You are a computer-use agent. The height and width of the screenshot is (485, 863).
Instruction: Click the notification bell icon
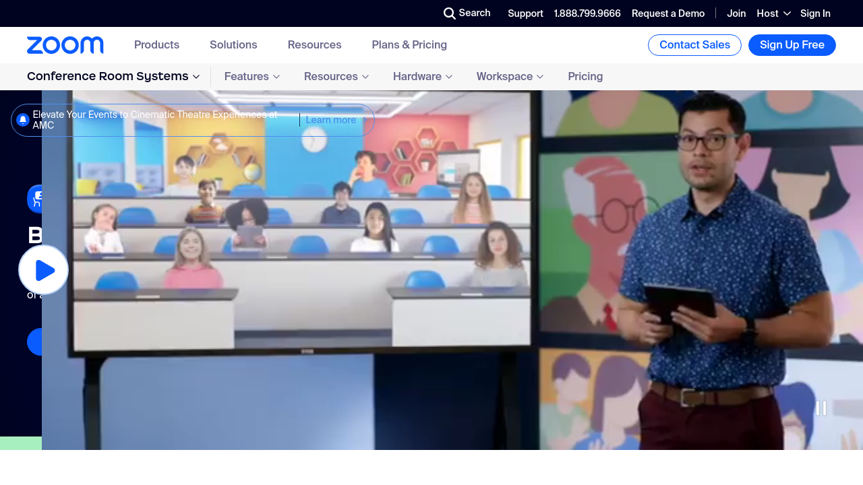[x=23, y=120]
